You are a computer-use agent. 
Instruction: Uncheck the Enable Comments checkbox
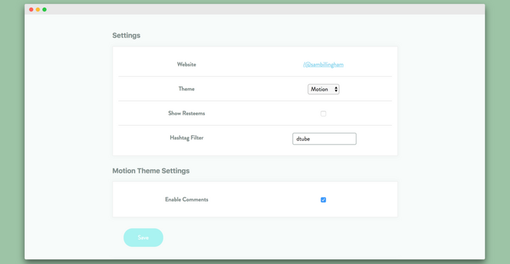(x=323, y=200)
